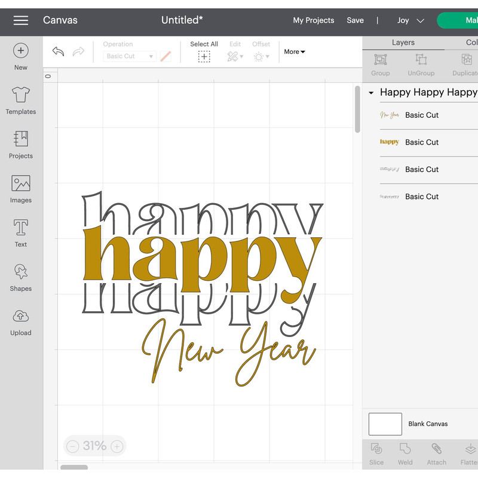The height and width of the screenshot is (478, 478).
Task: Open the hamburger menu
Action: tap(20, 20)
